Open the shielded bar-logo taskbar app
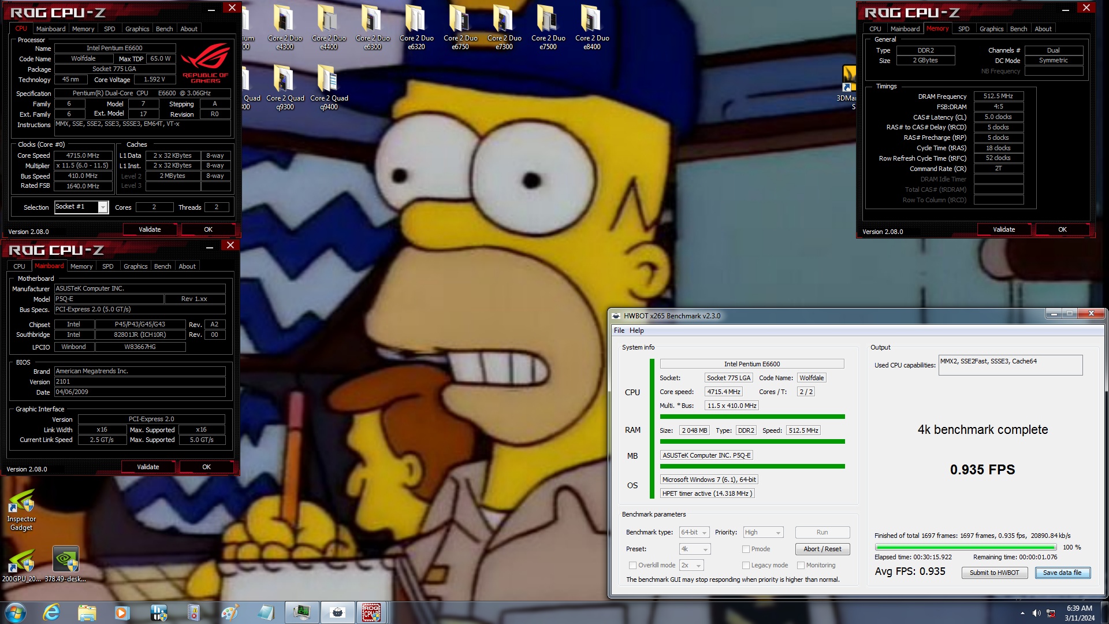Screen dimensions: 1109x624 [x=158, y=612]
